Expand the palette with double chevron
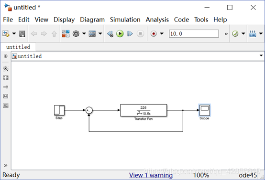Viewport: 265px width, 180px height. [x=5, y=165]
